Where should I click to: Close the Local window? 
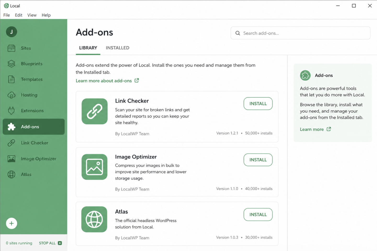pos(370,6)
